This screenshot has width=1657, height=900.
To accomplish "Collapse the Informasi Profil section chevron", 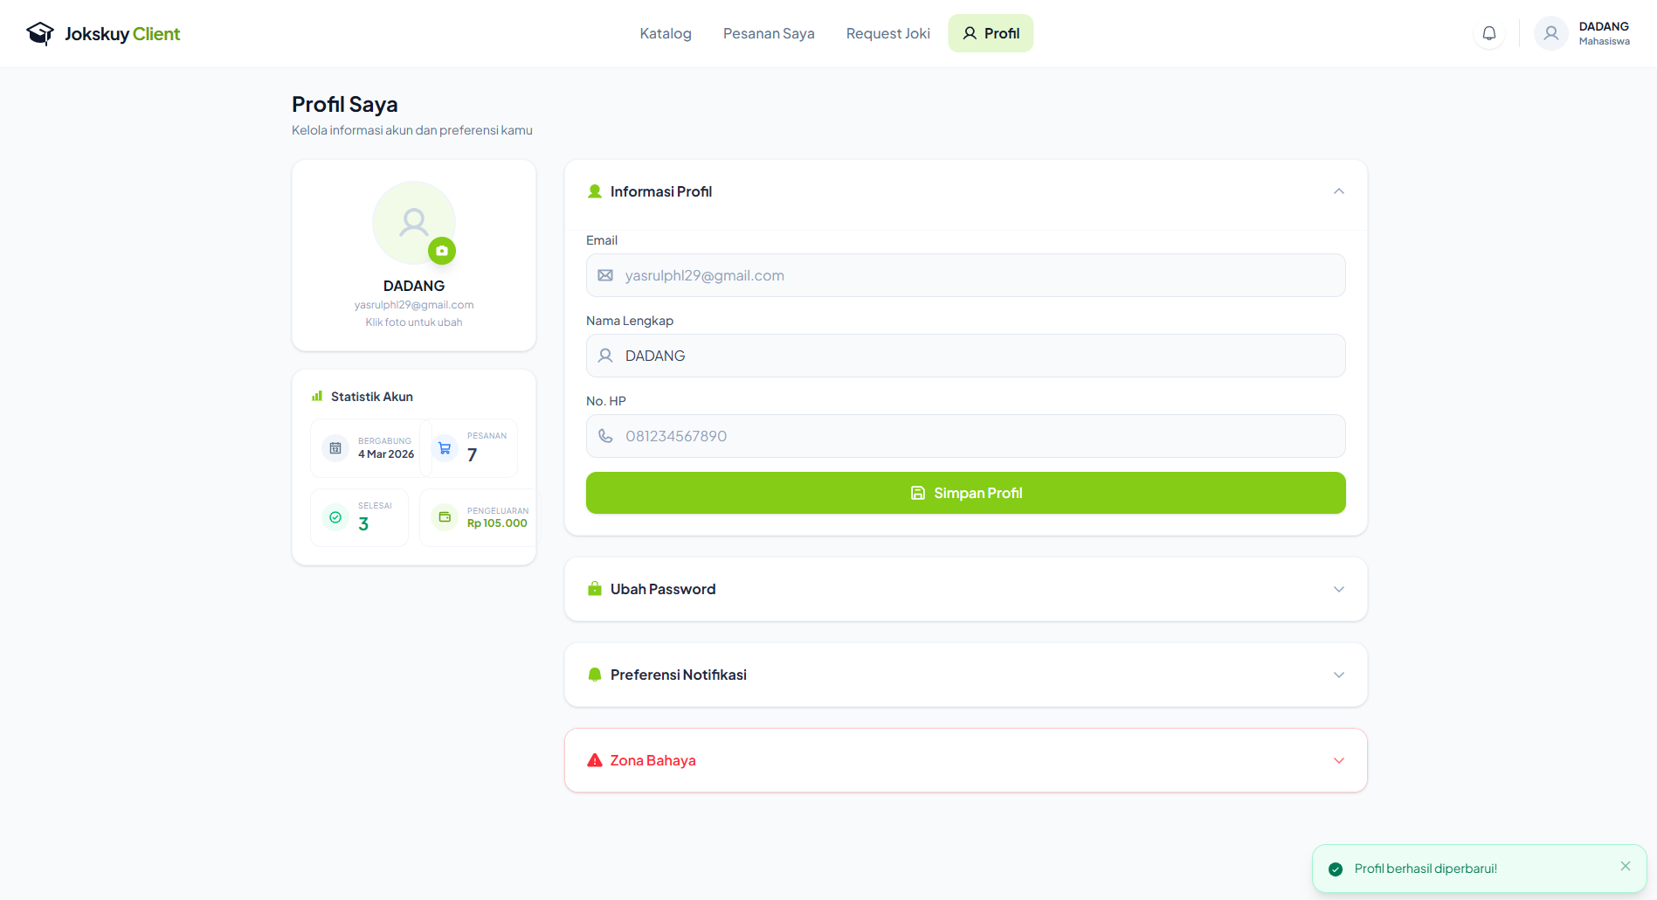I will pos(1339,191).
